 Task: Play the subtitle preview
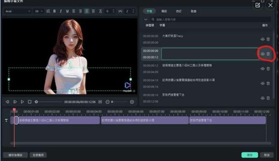coord(22,102)
